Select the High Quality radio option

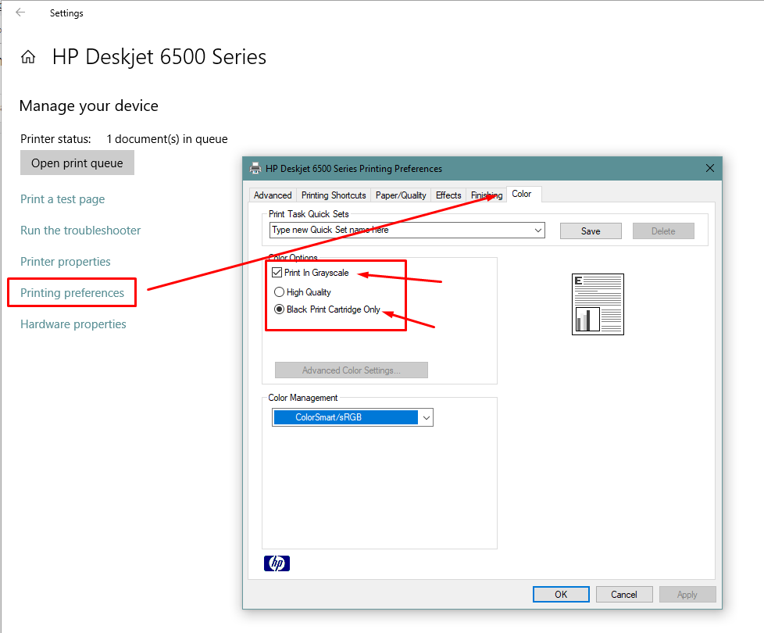tap(279, 292)
